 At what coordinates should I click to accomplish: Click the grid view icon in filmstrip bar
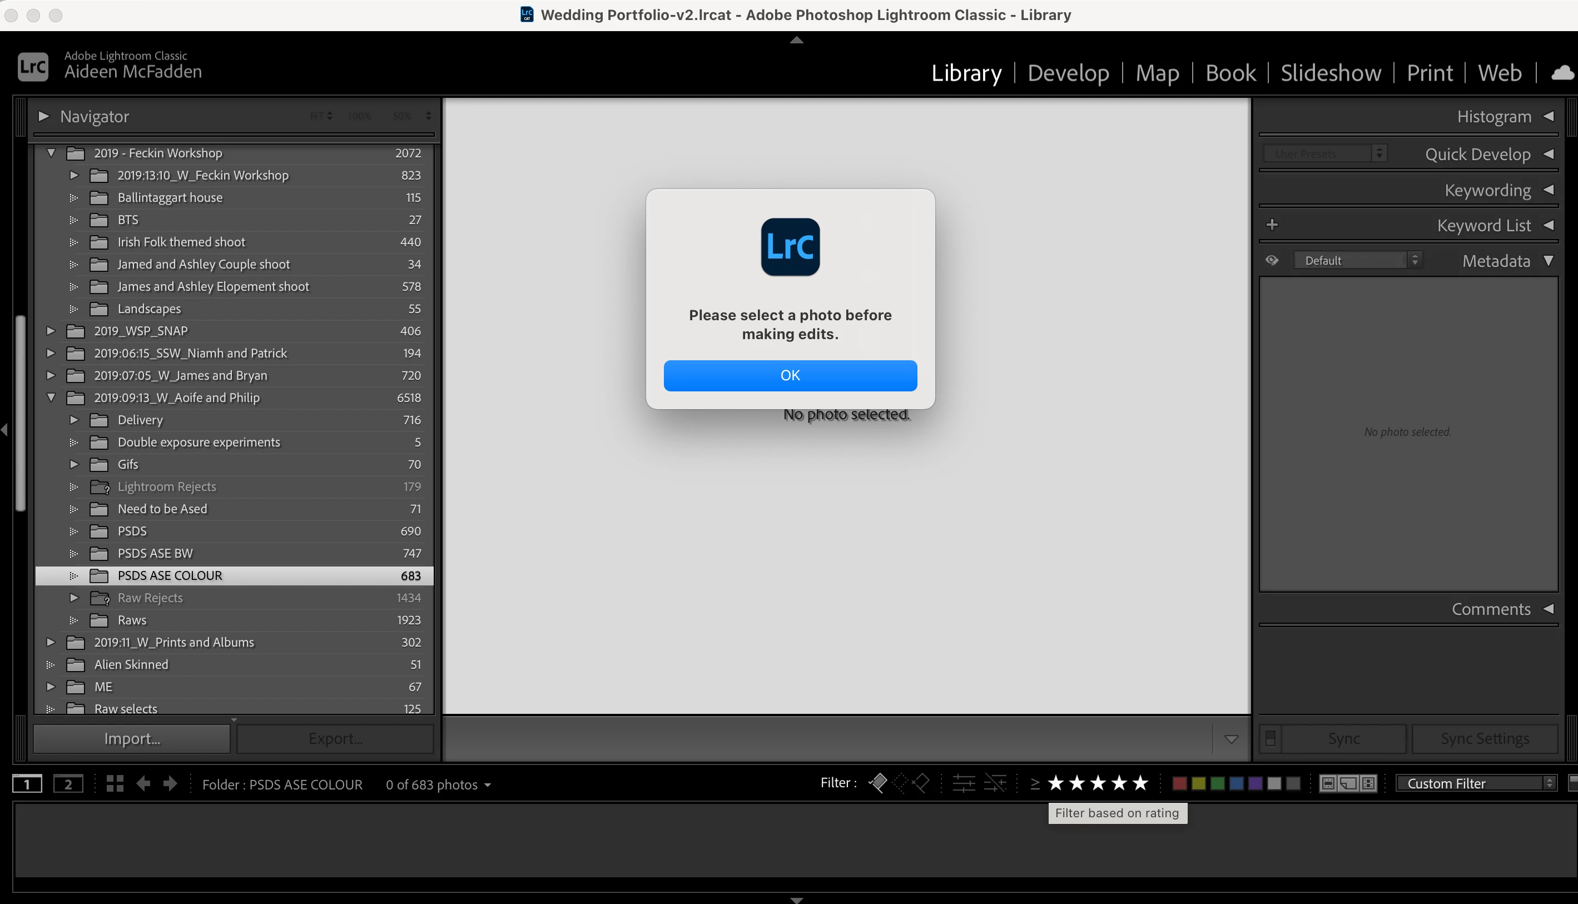pos(115,783)
